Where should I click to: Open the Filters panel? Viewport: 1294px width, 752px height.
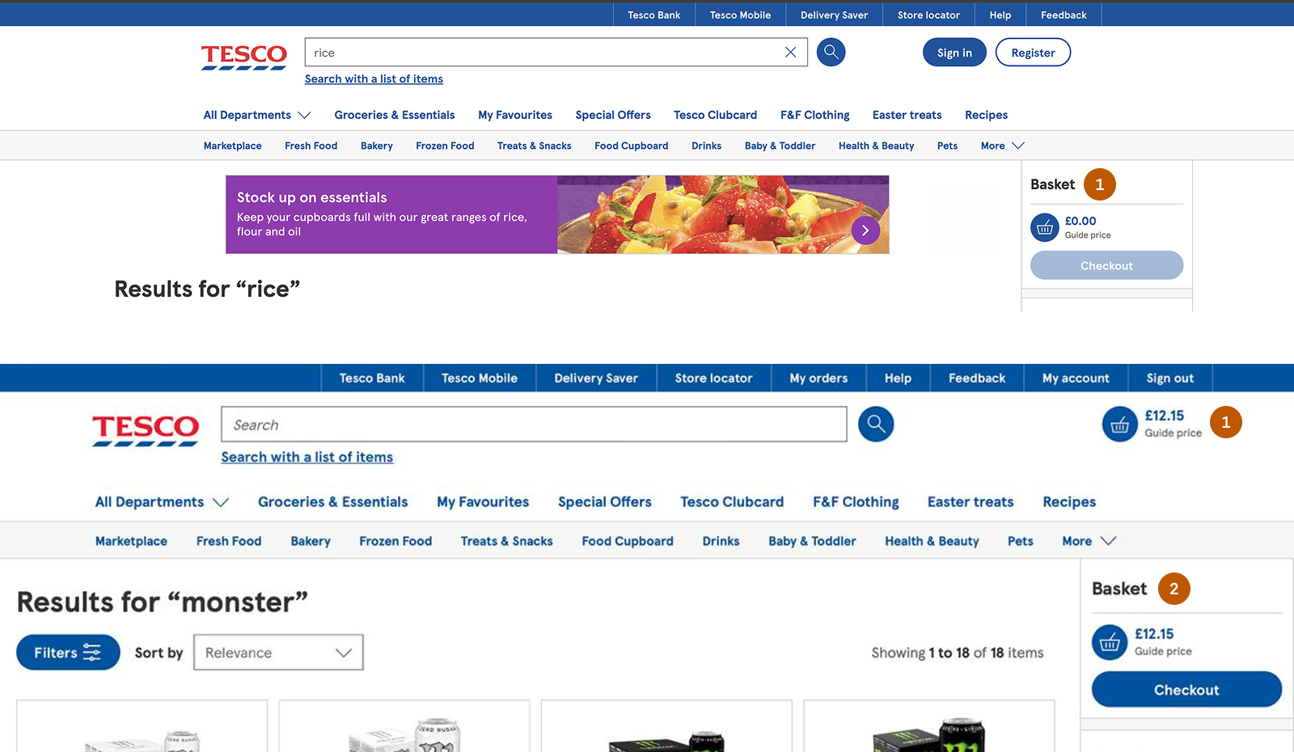click(x=68, y=653)
